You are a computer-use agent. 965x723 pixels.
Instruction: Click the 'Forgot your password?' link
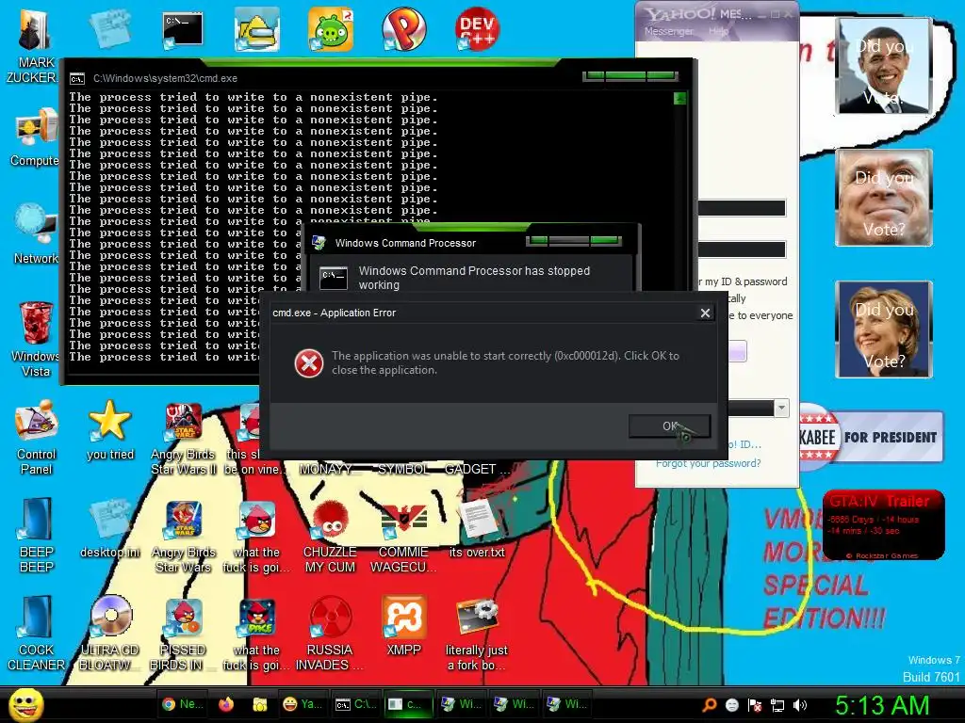(x=708, y=463)
